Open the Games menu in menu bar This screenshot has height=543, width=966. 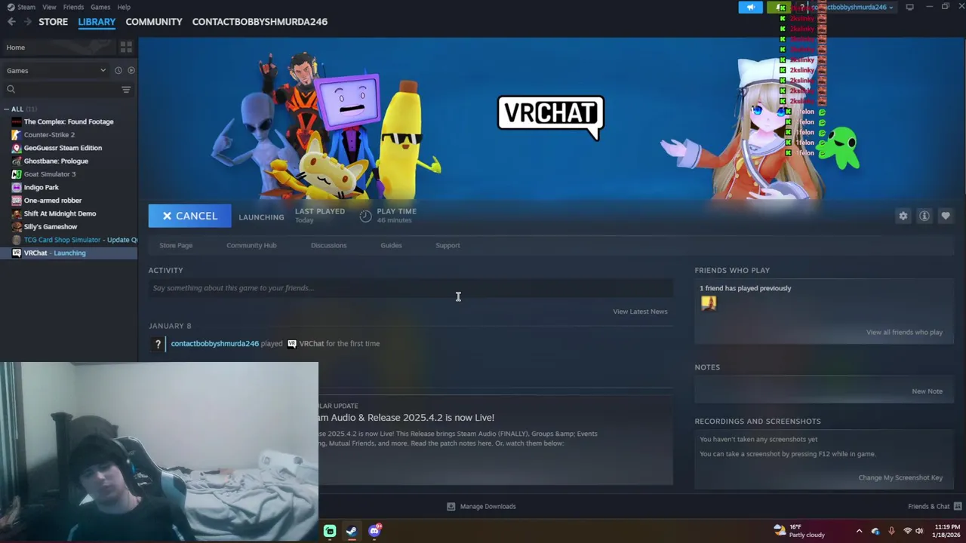coord(100,7)
